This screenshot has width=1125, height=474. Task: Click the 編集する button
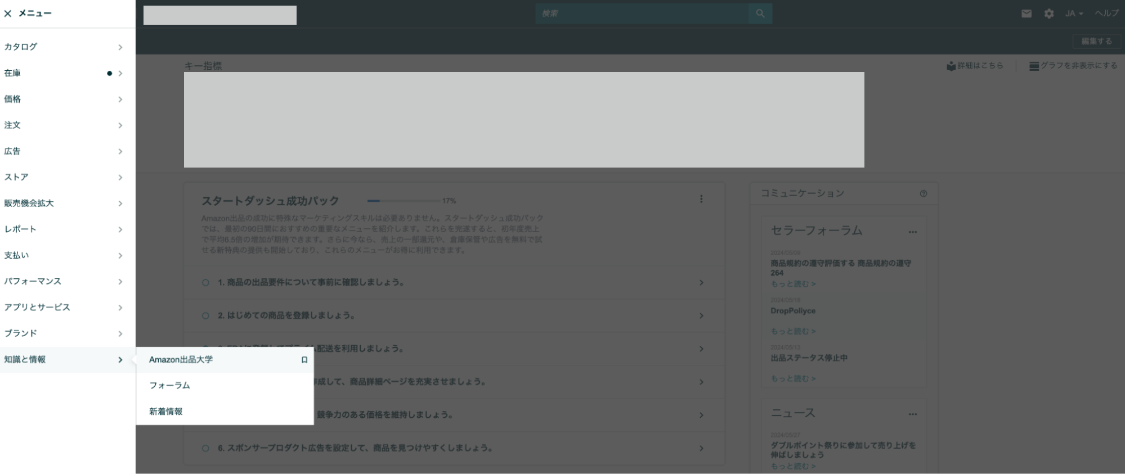pos(1097,41)
